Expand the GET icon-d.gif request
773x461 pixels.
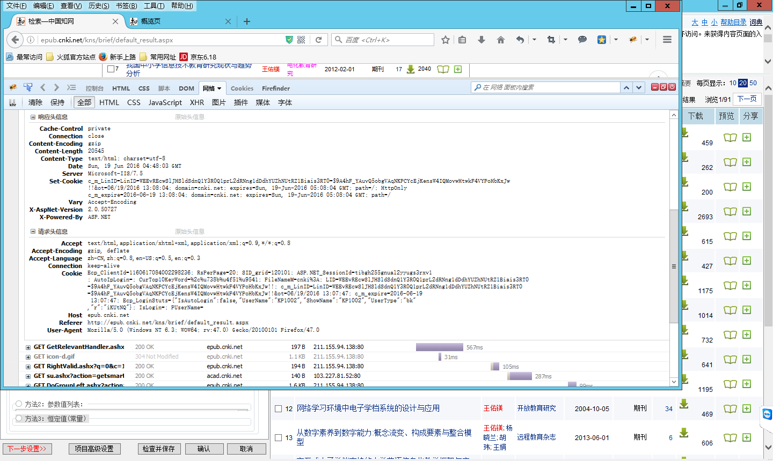(28, 357)
